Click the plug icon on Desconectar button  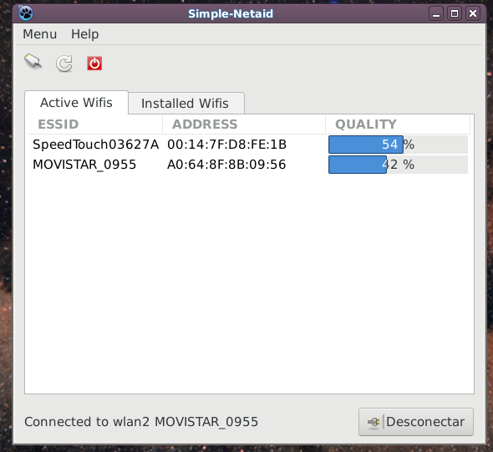click(x=374, y=422)
